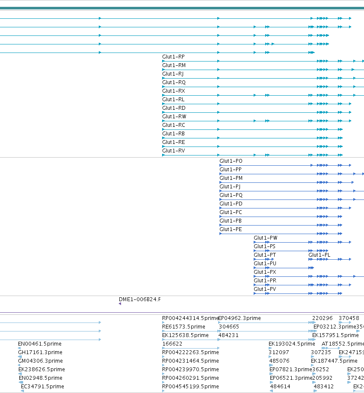364x393 pixels.
Task: Click the GH17161.3prime EST label
Action: (40, 352)
